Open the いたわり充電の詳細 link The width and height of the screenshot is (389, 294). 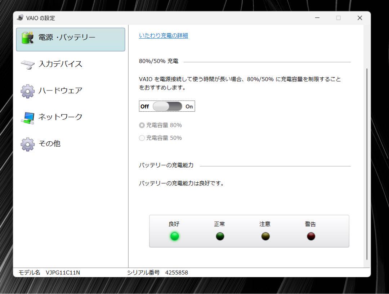pos(164,35)
